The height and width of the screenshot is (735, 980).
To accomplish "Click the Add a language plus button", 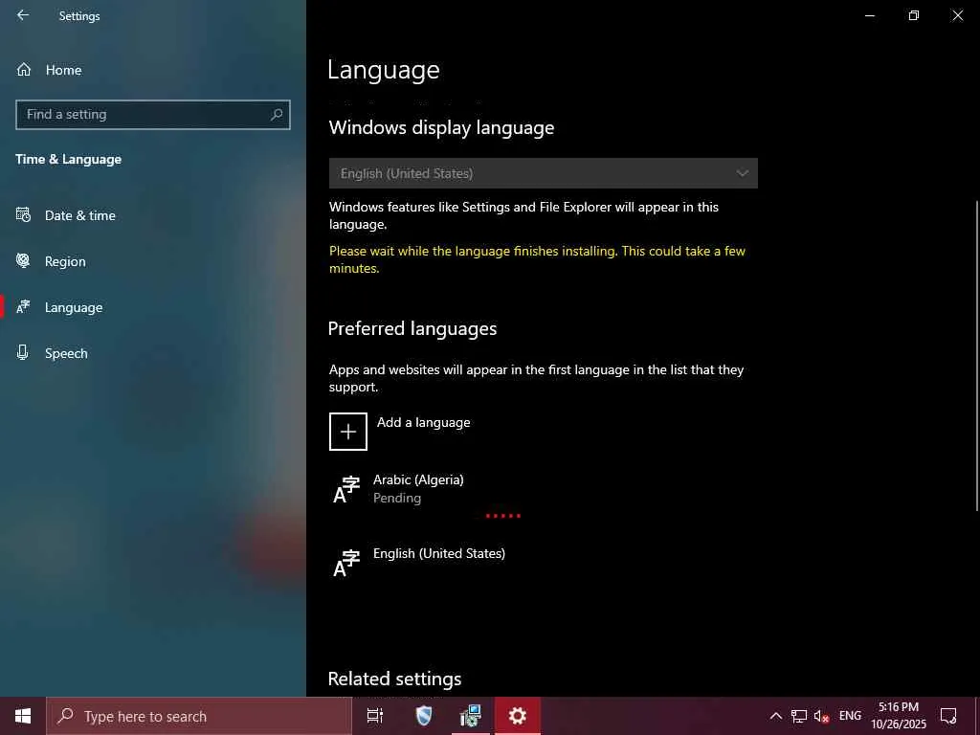I will (348, 432).
